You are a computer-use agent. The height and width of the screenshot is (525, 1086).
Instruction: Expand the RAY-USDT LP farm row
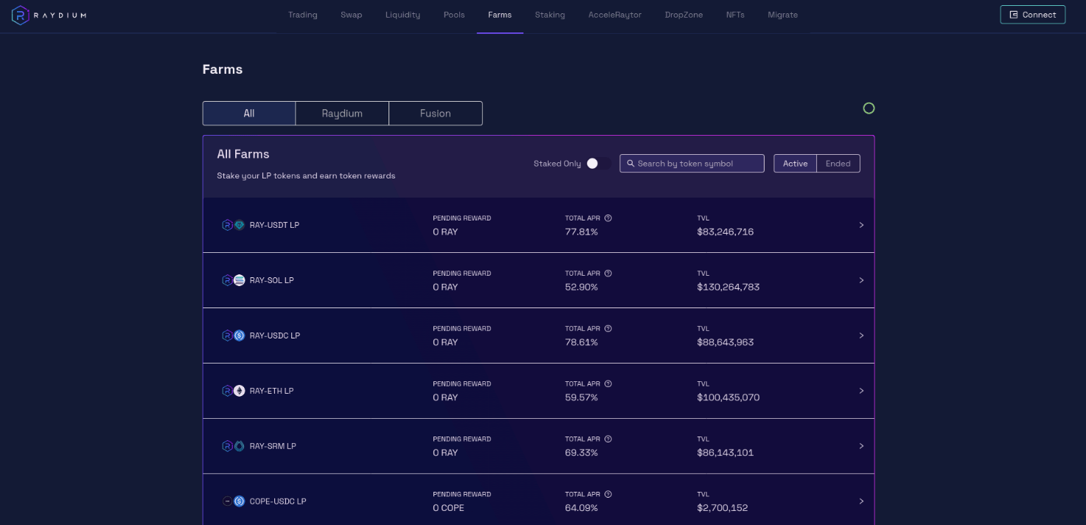861,225
